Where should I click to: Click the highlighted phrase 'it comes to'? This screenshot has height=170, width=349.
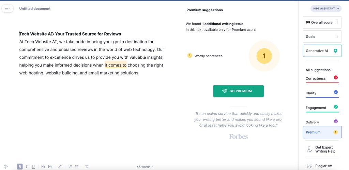pyautogui.click(x=116, y=65)
